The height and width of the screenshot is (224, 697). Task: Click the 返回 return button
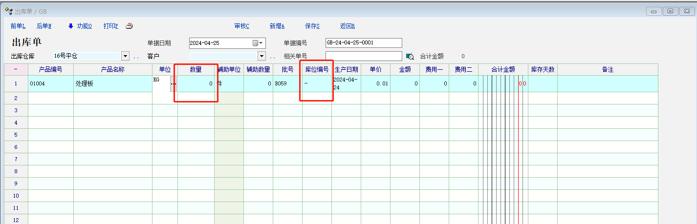click(347, 26)
